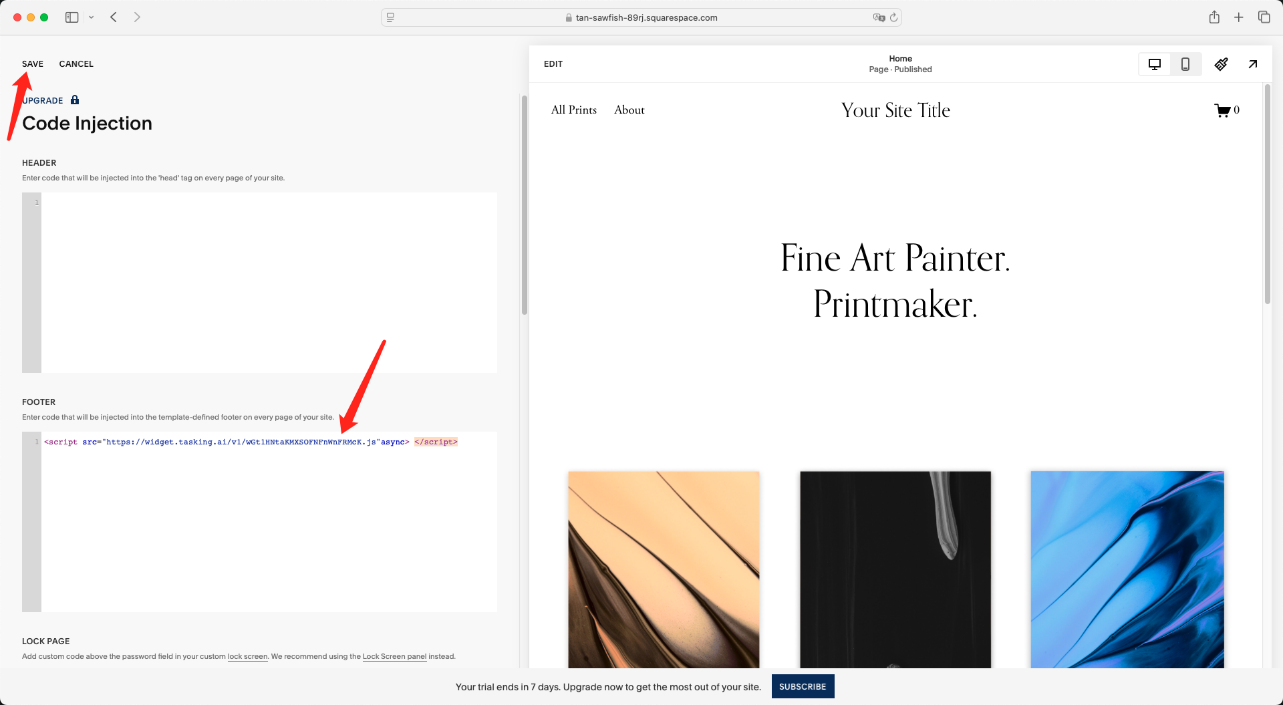
Task: Click the lock icon next to UPGRADE
Action: tap(75, 100)
